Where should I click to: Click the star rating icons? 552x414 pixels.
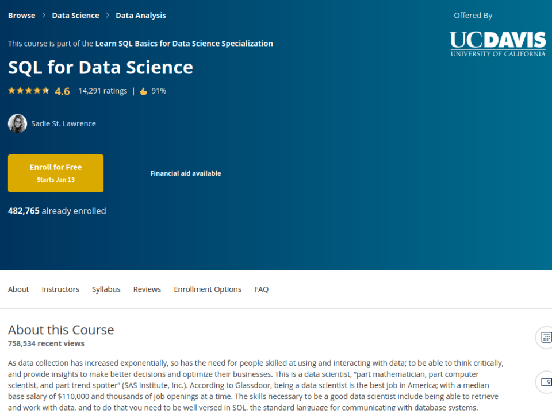(29, 91)
